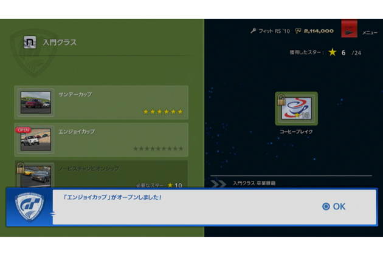Click the サンデーカップ event title
This screenshot has width=383, height=255.
pyautogui.click(x=75, y=95)
